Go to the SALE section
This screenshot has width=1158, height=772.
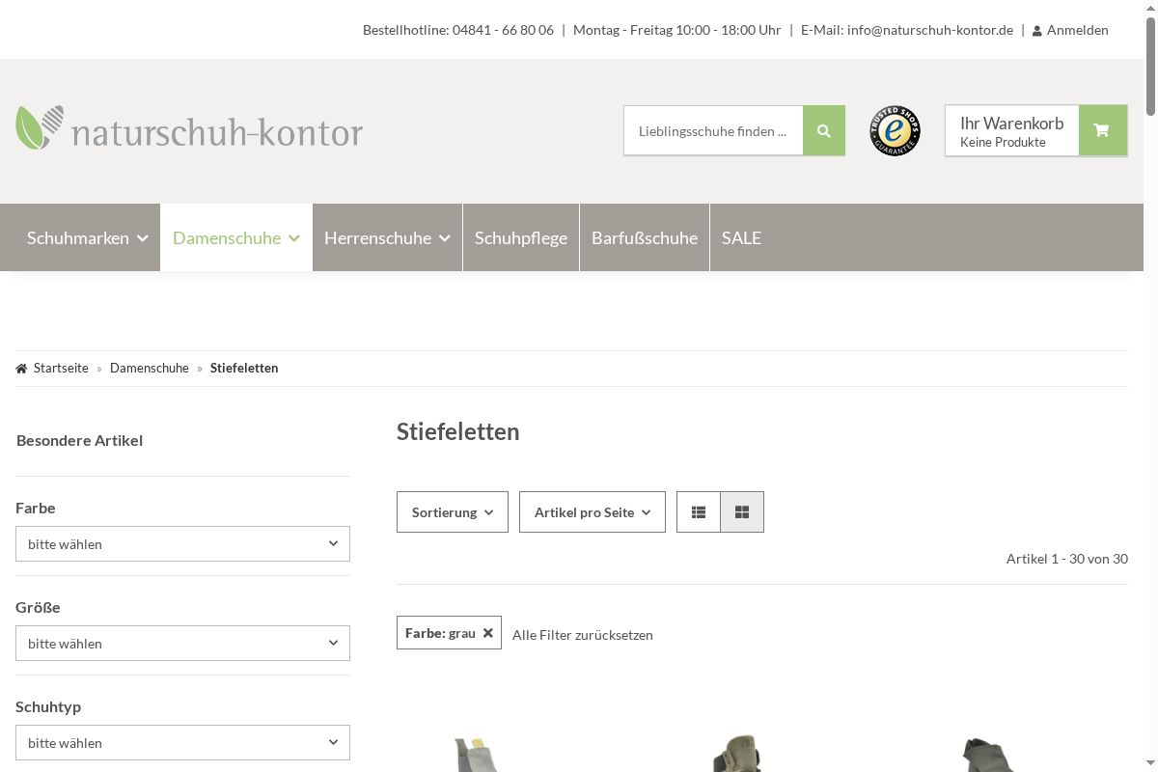click(741, 238)
